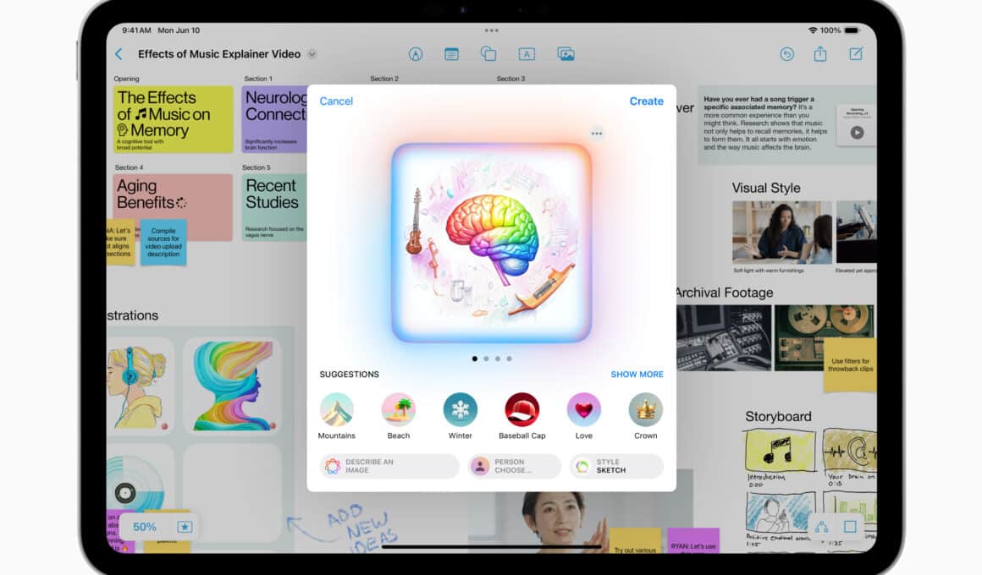Select the brain and ear storyboard sketch
The image size is (982, 575).
click(x=850, y=450)
